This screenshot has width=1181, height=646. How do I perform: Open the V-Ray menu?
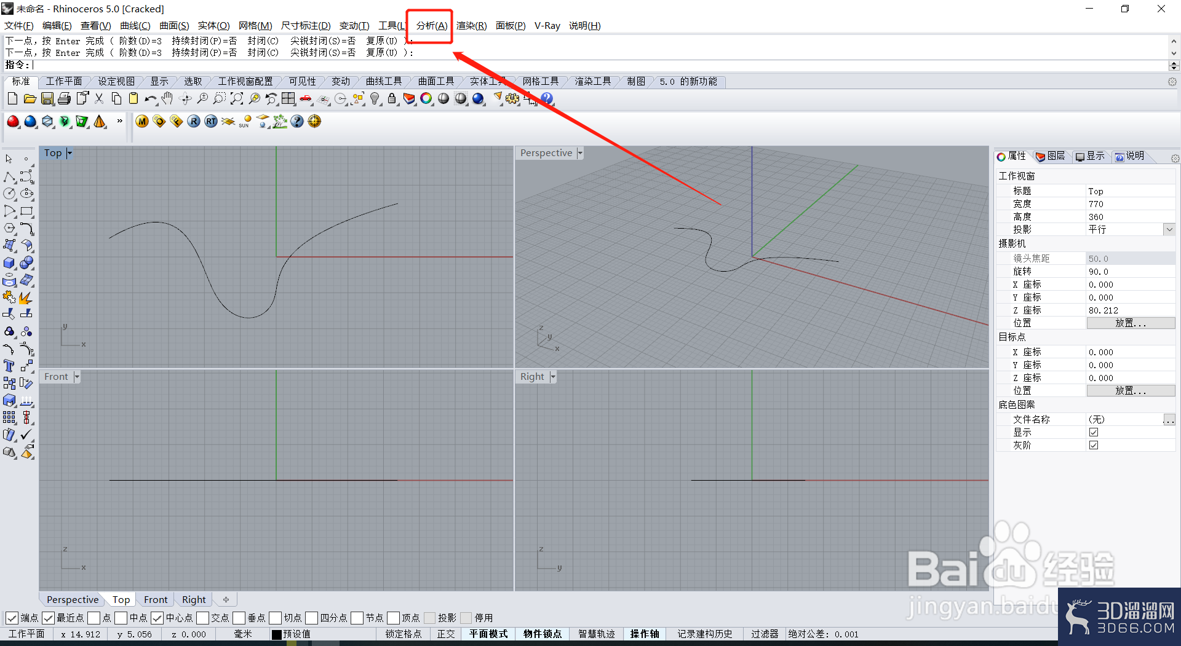pyautogui.click(x=547, y=26)
